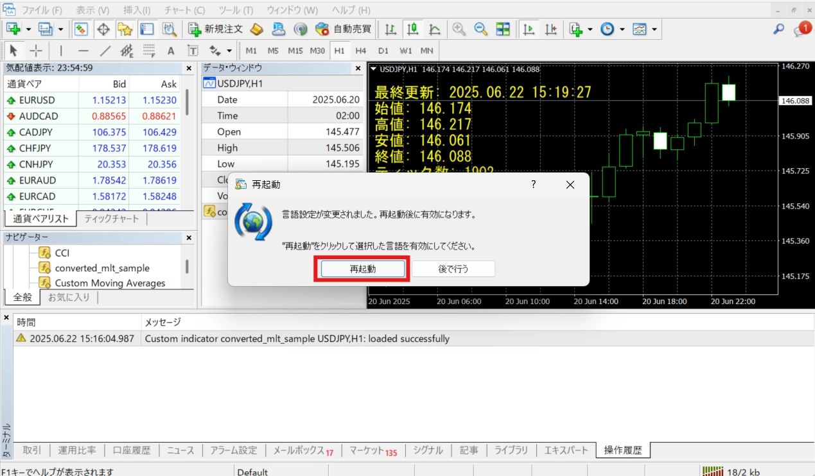815x476 pixels.
Task: Click the 後で行う button
Action: [x=453, y=269]
